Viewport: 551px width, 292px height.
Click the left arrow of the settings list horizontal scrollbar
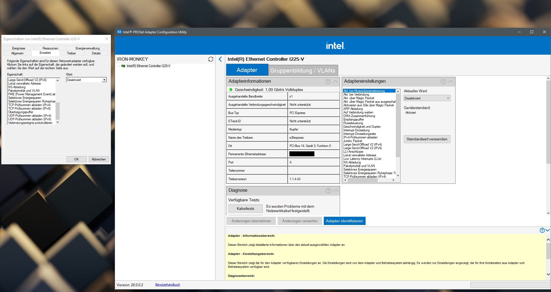tap(346, 180)
